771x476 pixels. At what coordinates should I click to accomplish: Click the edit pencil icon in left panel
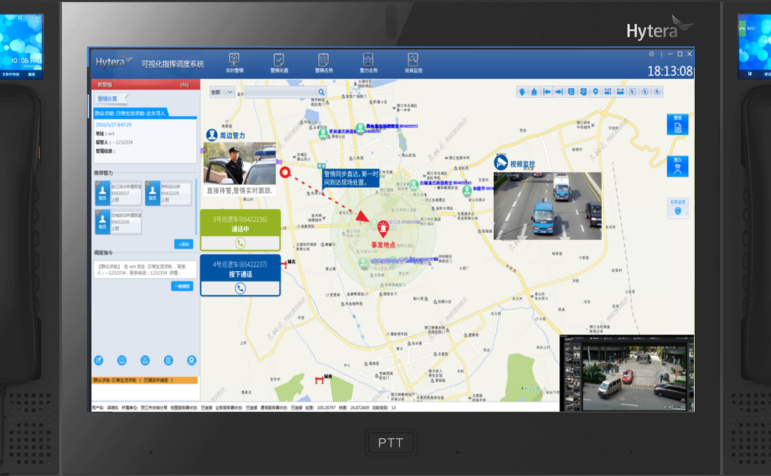click(99, 360)
